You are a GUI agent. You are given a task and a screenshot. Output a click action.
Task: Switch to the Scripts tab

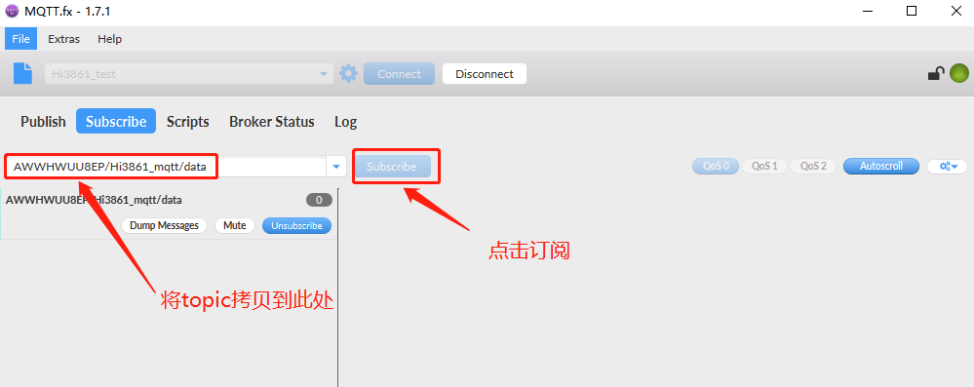pos(187,121)
